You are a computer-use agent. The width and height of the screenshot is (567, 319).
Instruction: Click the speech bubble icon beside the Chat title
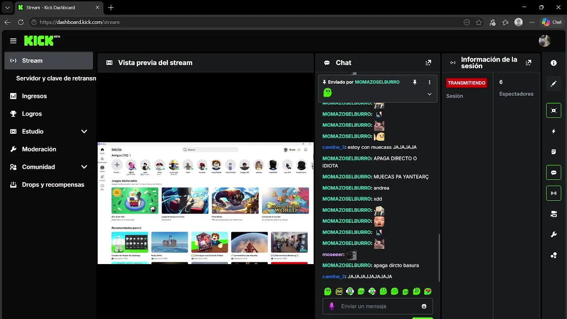[x=327, y=63]
